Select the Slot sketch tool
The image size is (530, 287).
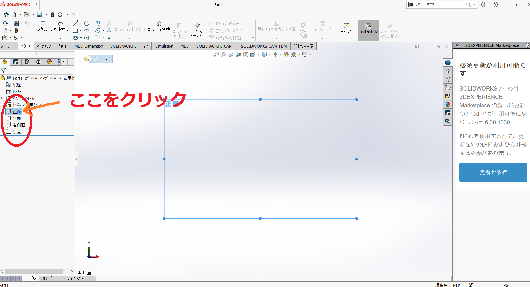coord(75,38)
